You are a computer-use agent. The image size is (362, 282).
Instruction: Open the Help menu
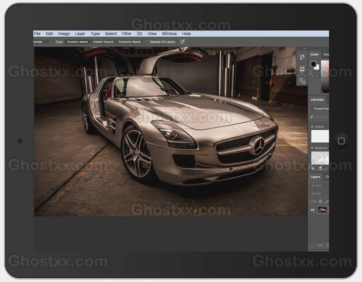[186, 34]
